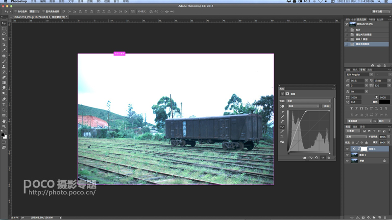The width and height of the screenshot is (392, 220).
Task: Hide the Background layer
Action: click(347, 161)
